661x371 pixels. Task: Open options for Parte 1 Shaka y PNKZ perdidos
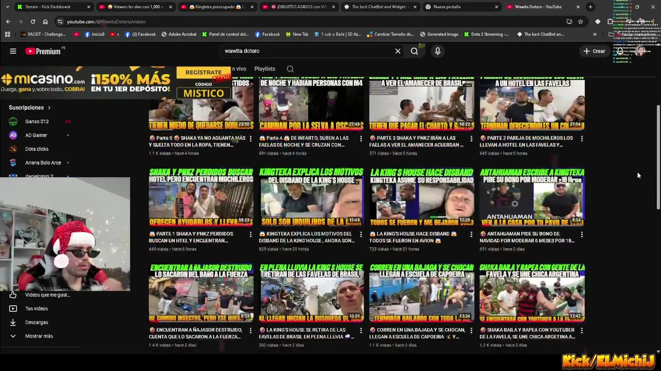coord(250,234)
